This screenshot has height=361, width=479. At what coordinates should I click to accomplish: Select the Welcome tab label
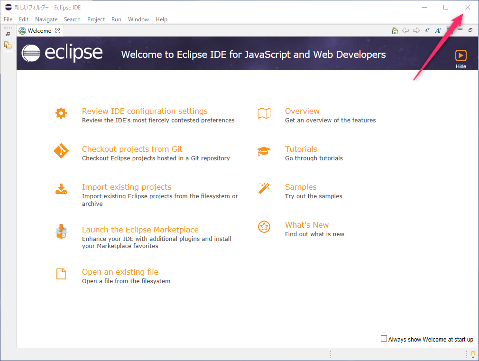(x=39, y=31)
